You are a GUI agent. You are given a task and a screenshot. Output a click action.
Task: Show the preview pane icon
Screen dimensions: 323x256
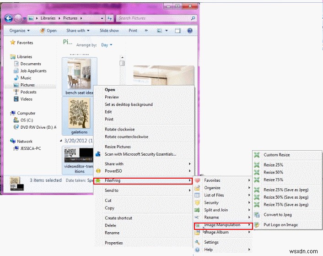coord(178,31)
